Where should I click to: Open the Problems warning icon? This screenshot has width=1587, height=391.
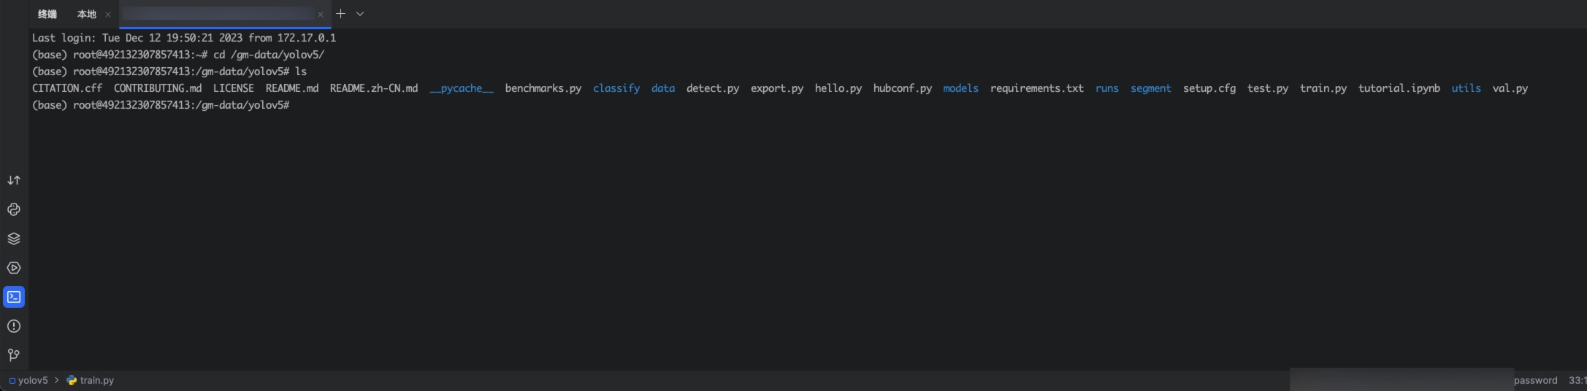(x=14, y=326)
